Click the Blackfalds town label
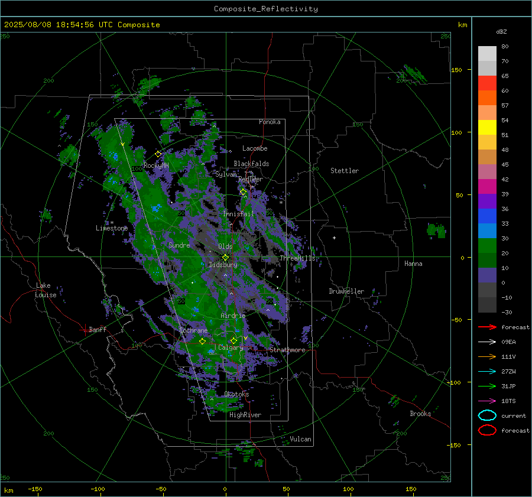Viewport: 532px width, 497px height. (251, 164)
